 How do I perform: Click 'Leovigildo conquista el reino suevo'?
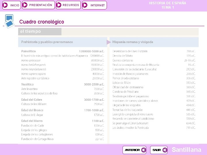pos(133,114)
